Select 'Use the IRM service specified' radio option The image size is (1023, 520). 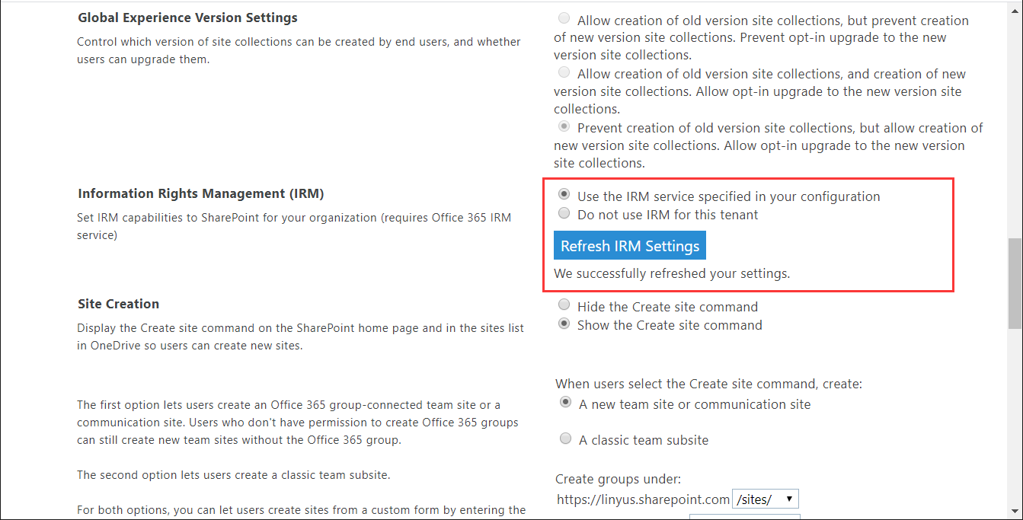tap(564, 196)
